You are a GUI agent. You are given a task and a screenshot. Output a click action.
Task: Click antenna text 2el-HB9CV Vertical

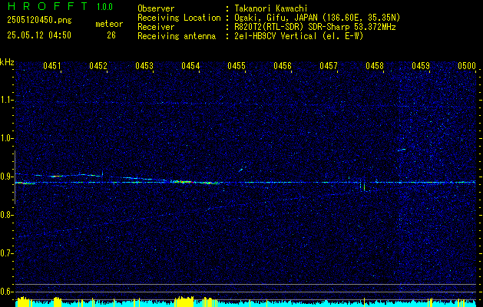click(x=299, y=36)
